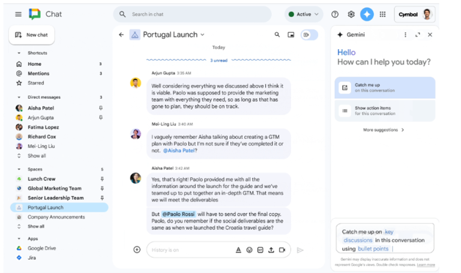Screen dimensions: 461x273
Task: Click Arjun Gupta's avatar in conversation
Action: (x=136, y=83)
